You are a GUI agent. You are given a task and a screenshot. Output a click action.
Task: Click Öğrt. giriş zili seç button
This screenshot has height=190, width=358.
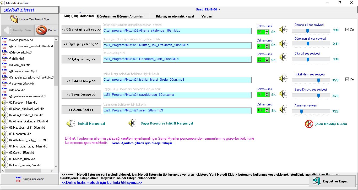pyautogui.click(x=81, y=44)
